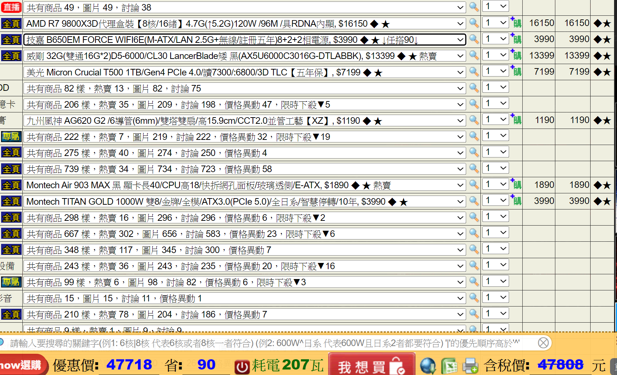Viewport: 617px width, 375px height.
Task: Click 全頁 button beside 威剛 32G
Action: tap(11, 56)
